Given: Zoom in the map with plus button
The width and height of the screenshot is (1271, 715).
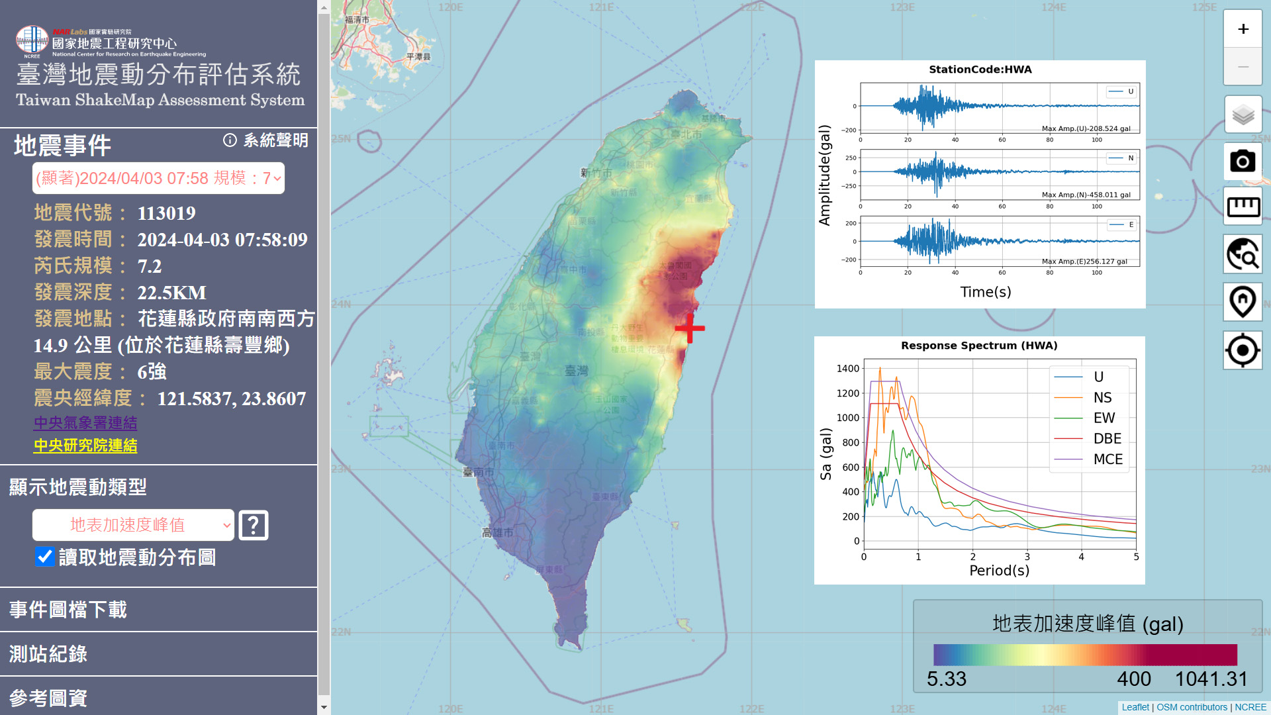Looking at the screenshot, I should click(x=1243, y=29).
